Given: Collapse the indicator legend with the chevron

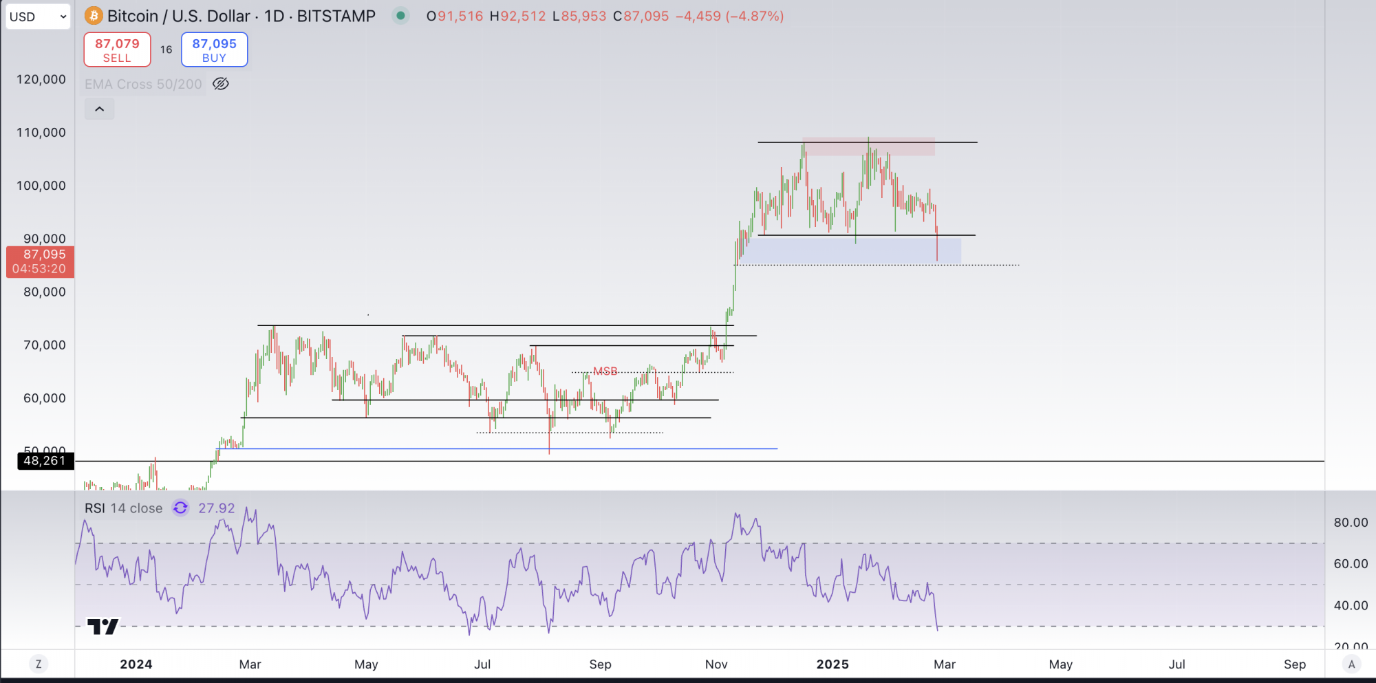Looking at the screenshot, I should point(100,109).
